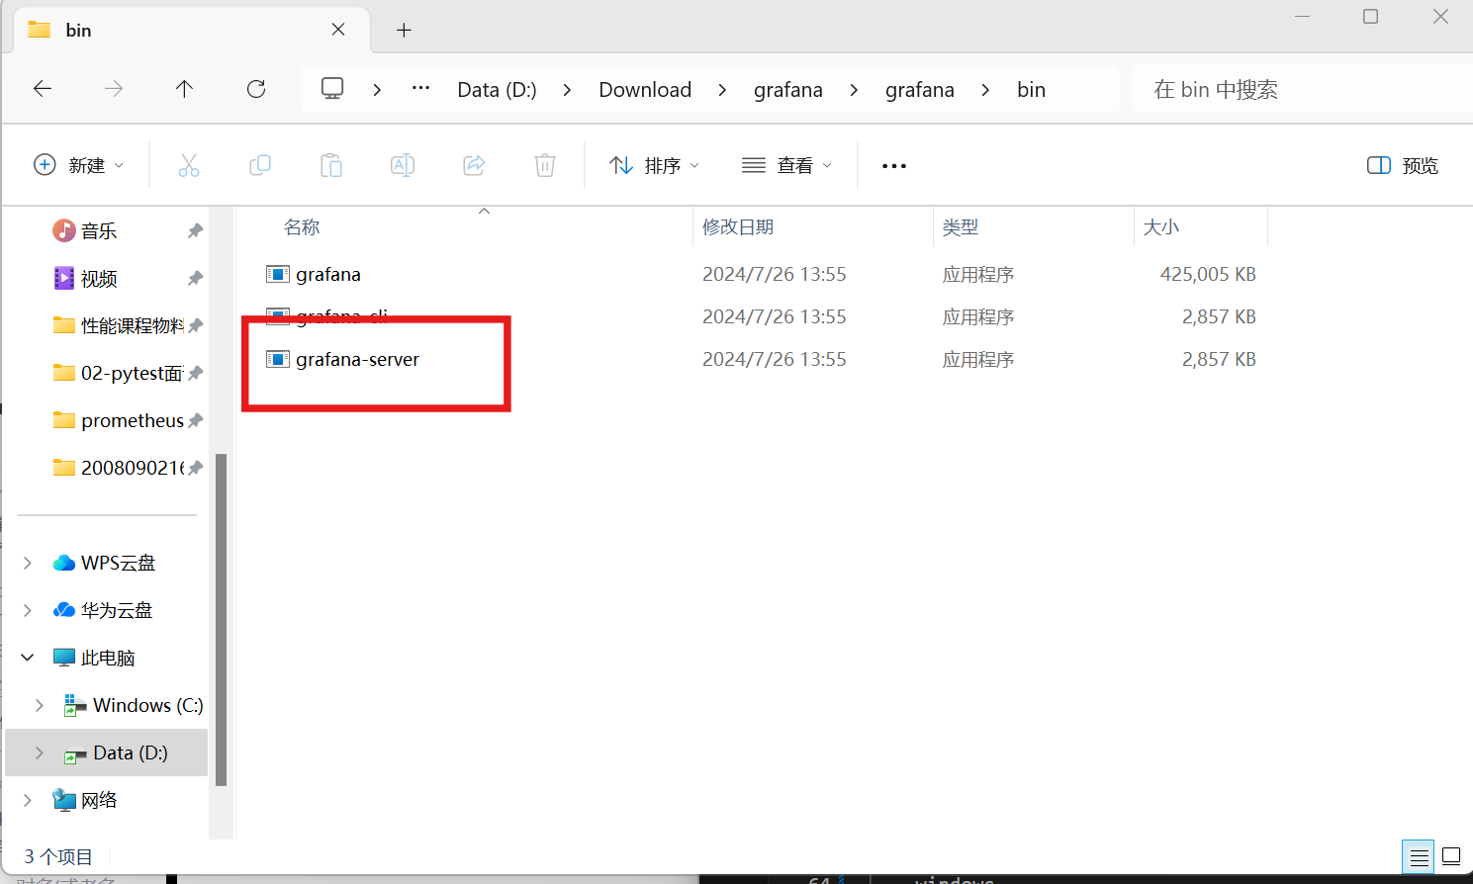This screenshot has width=1473, height=884.
Task: Navigate to first grafana breadcrumb folder
Action: click(788, 89)
